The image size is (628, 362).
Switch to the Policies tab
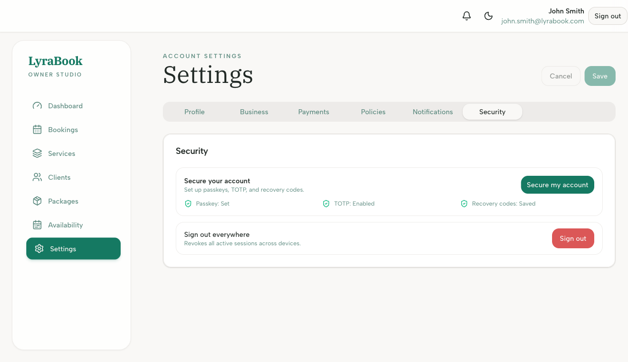[x=373, y=112]
